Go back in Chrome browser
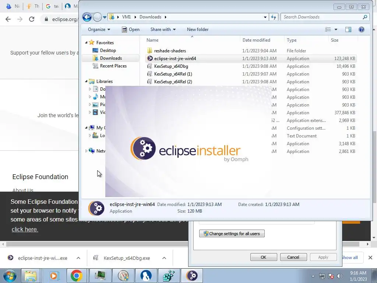The width and height of the screenshot is (377, 283). tap(8, 19)
